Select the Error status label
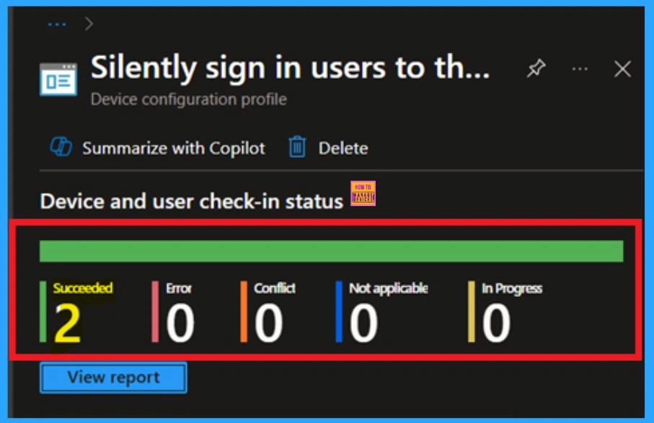Screen dimensions: 654x423 point(179,288)
